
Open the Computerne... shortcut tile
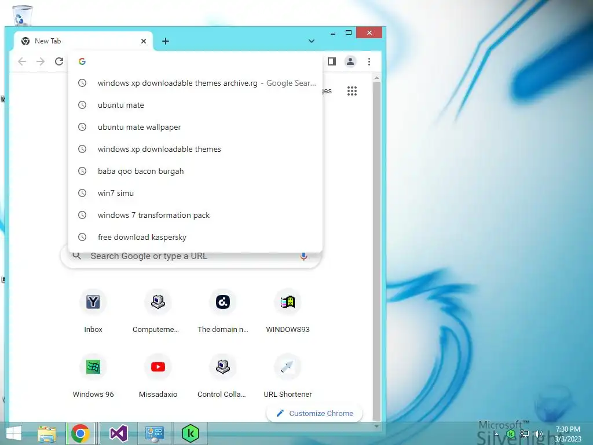coord(158,311)
